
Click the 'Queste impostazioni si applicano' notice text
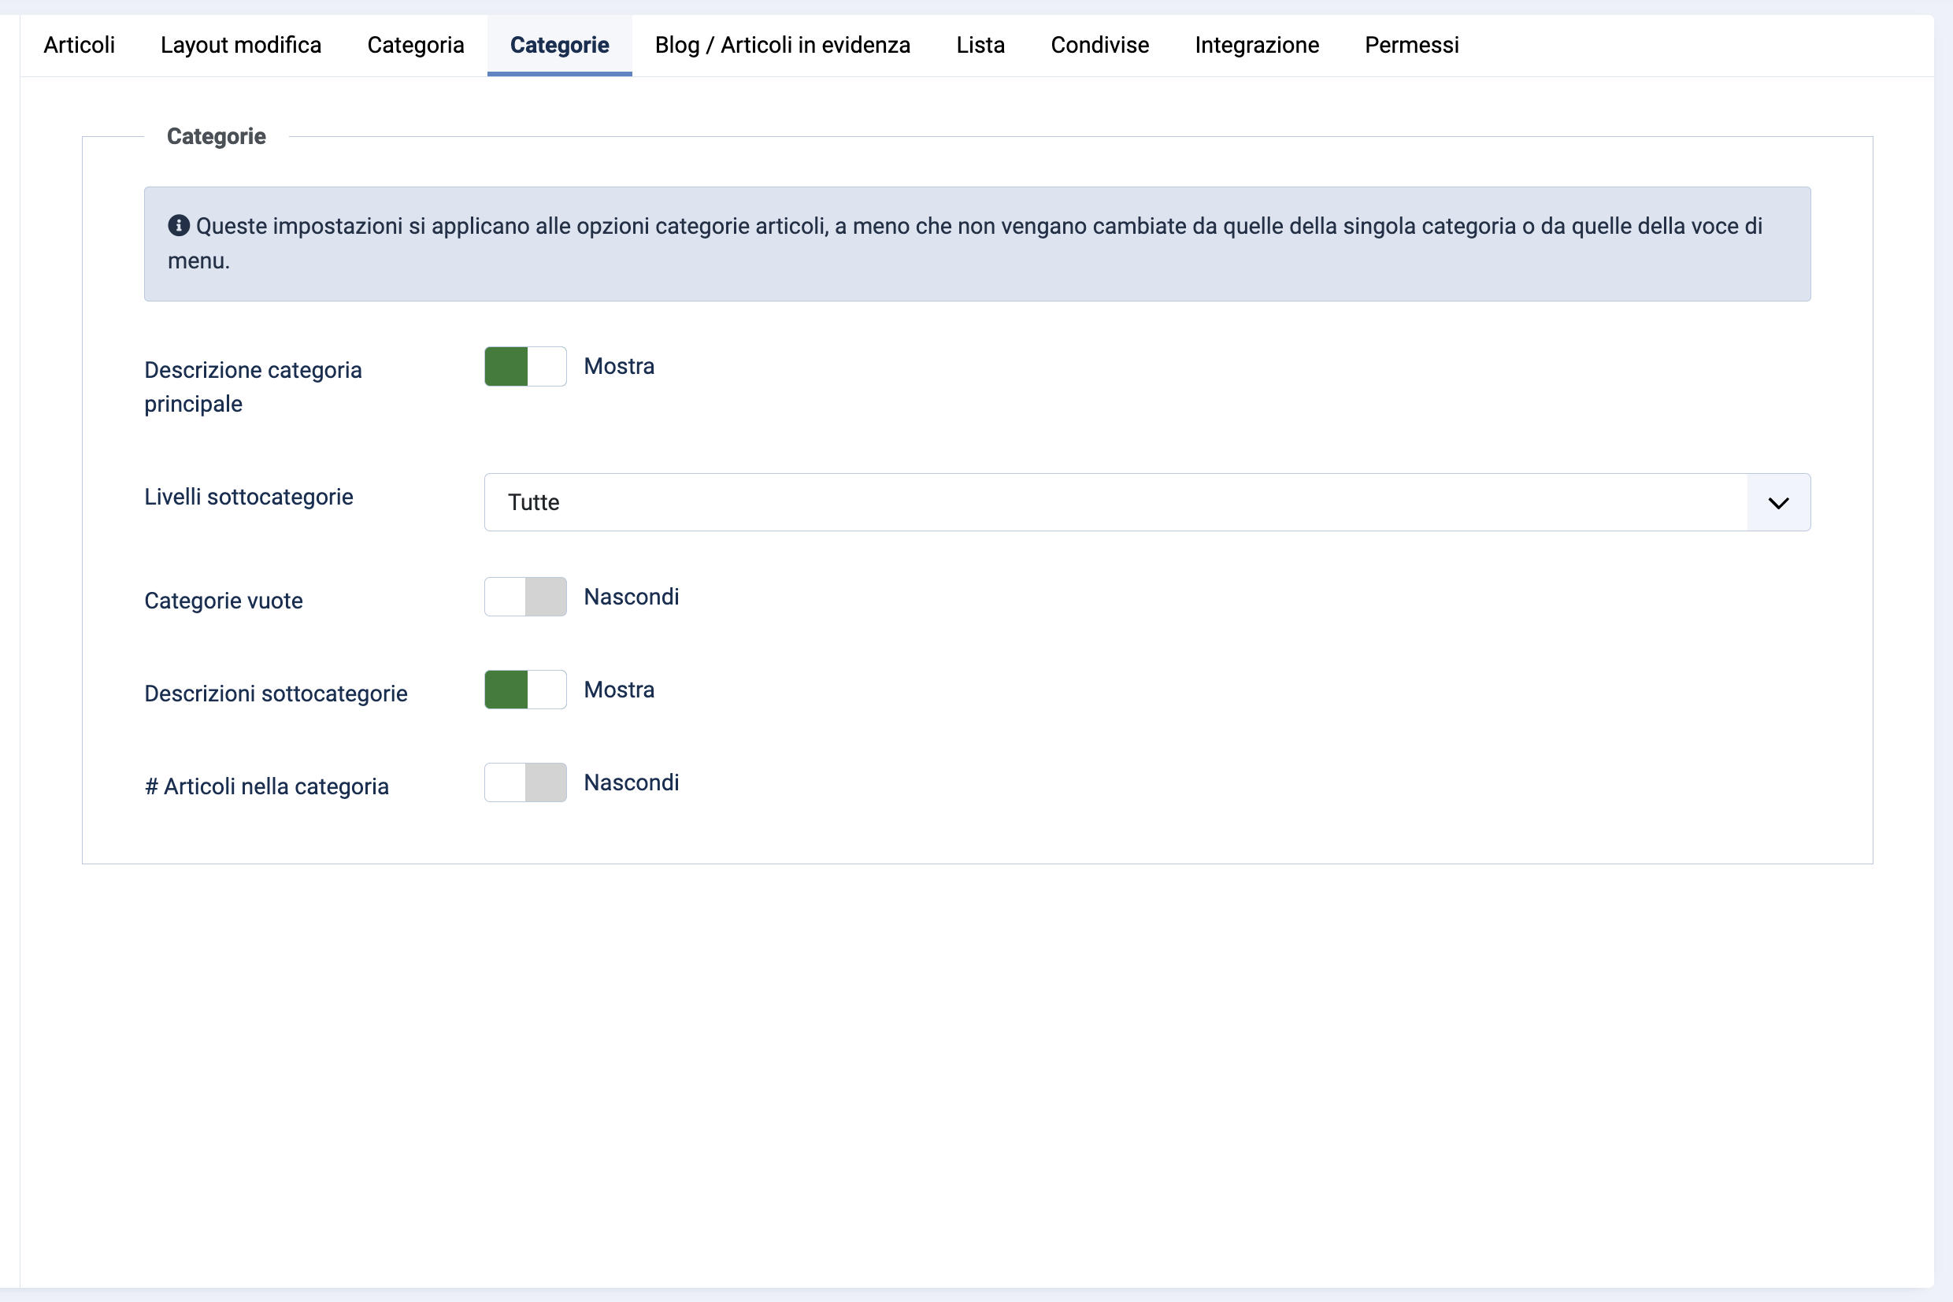(x=965, y=243)
